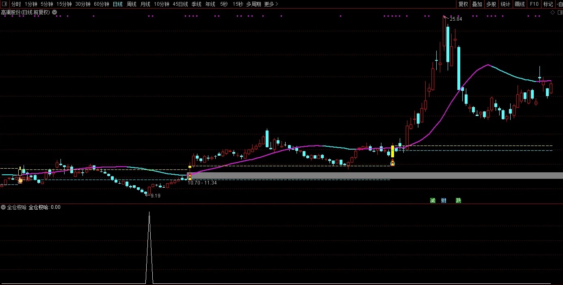Click the 复权 button
Viewport: 563px width, 285px height.
click(x=463, y=4)
